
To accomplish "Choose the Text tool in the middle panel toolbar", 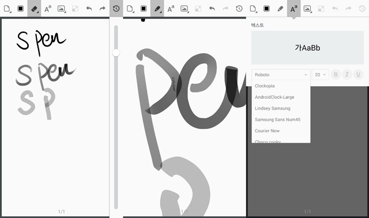I will coord(171,9).
